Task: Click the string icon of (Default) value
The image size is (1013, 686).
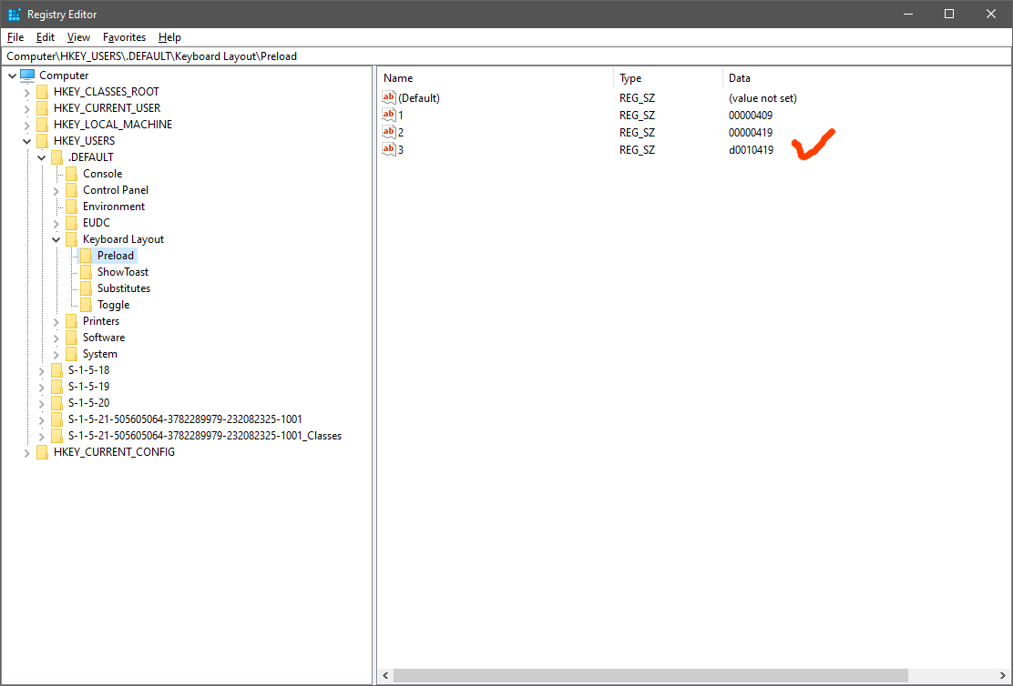Action: click(389, 98)
